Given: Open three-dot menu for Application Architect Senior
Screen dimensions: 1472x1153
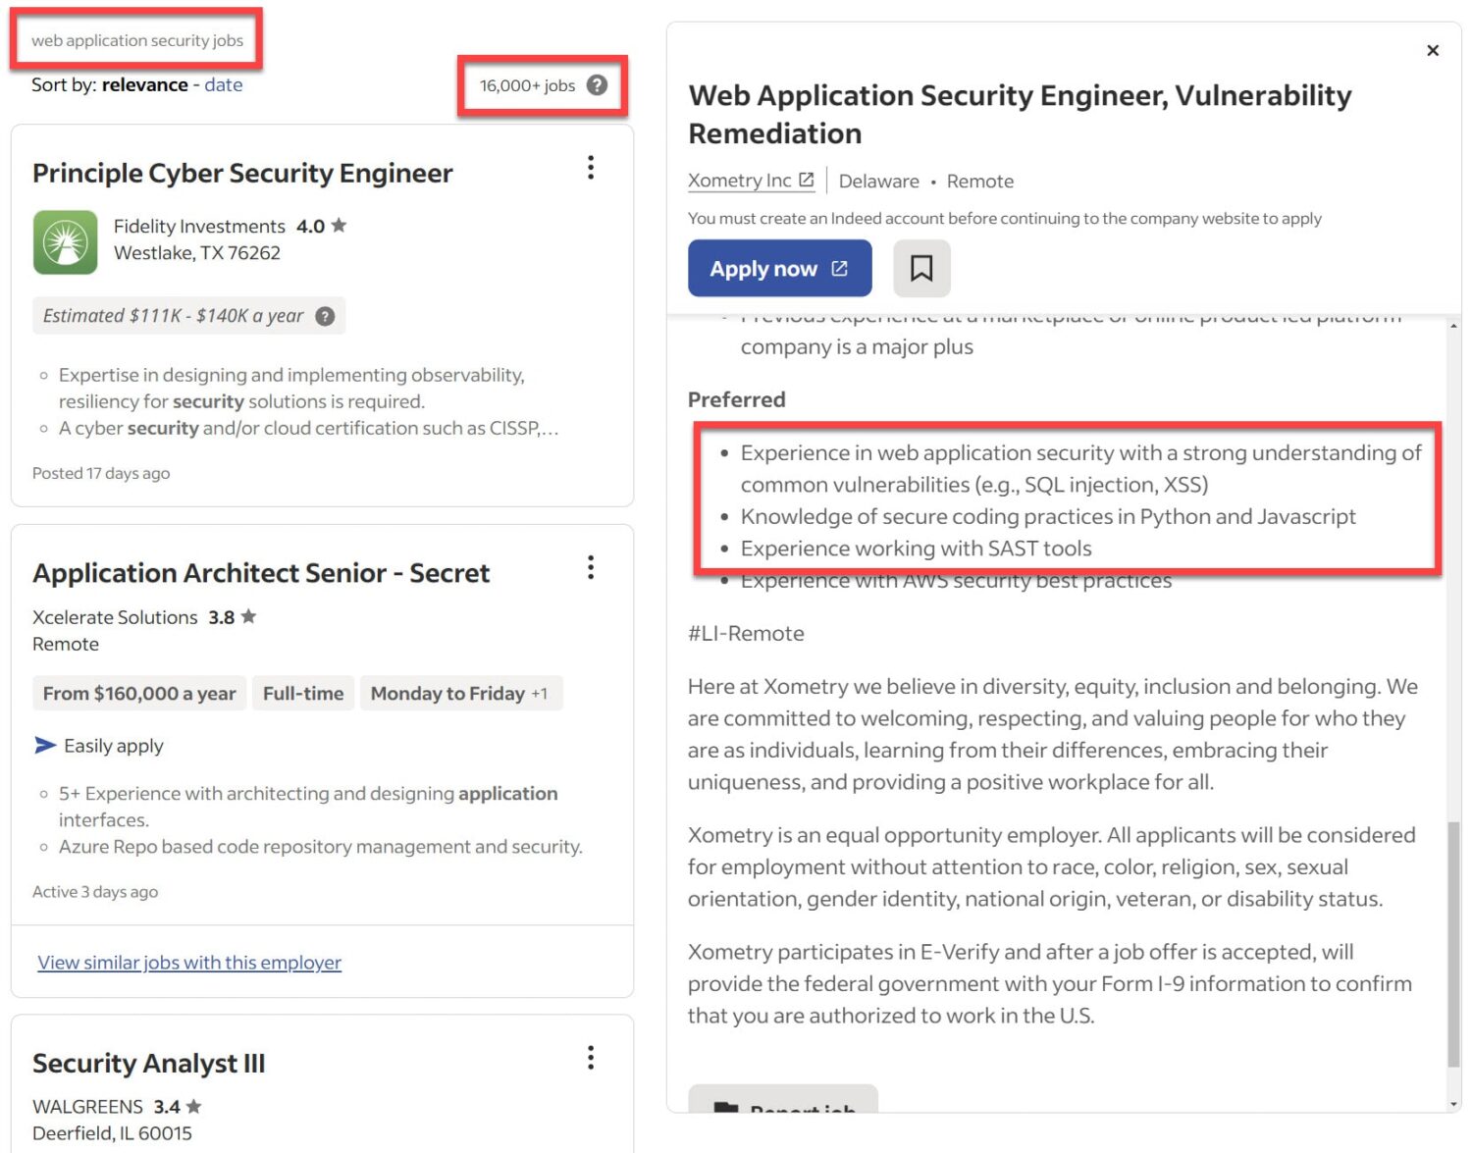Looking at the screenshot, I should coord(591,567).
